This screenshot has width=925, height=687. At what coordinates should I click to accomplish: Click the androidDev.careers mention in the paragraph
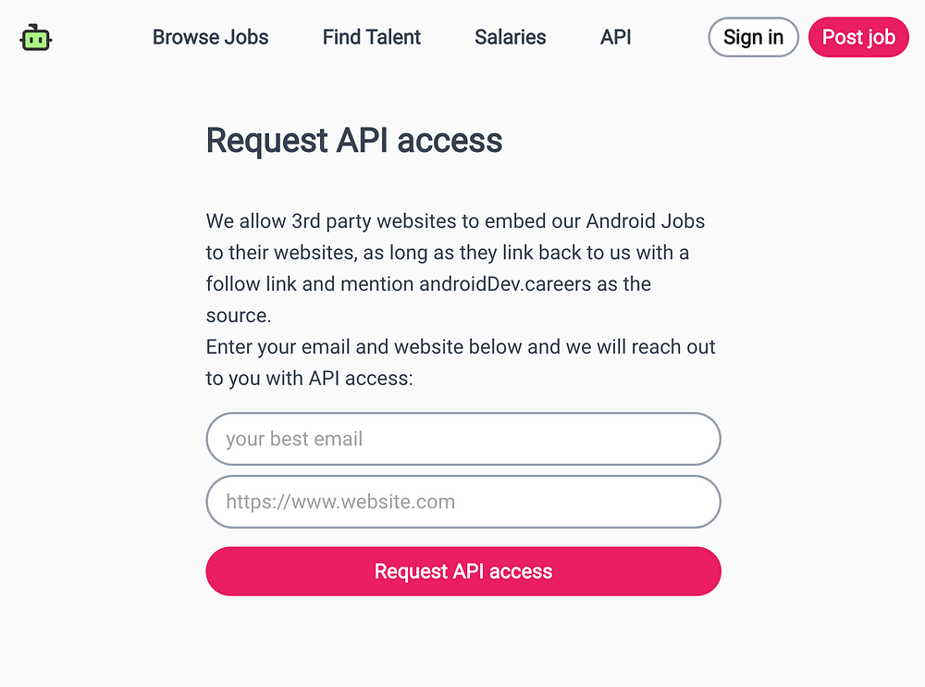pos(504,283)
